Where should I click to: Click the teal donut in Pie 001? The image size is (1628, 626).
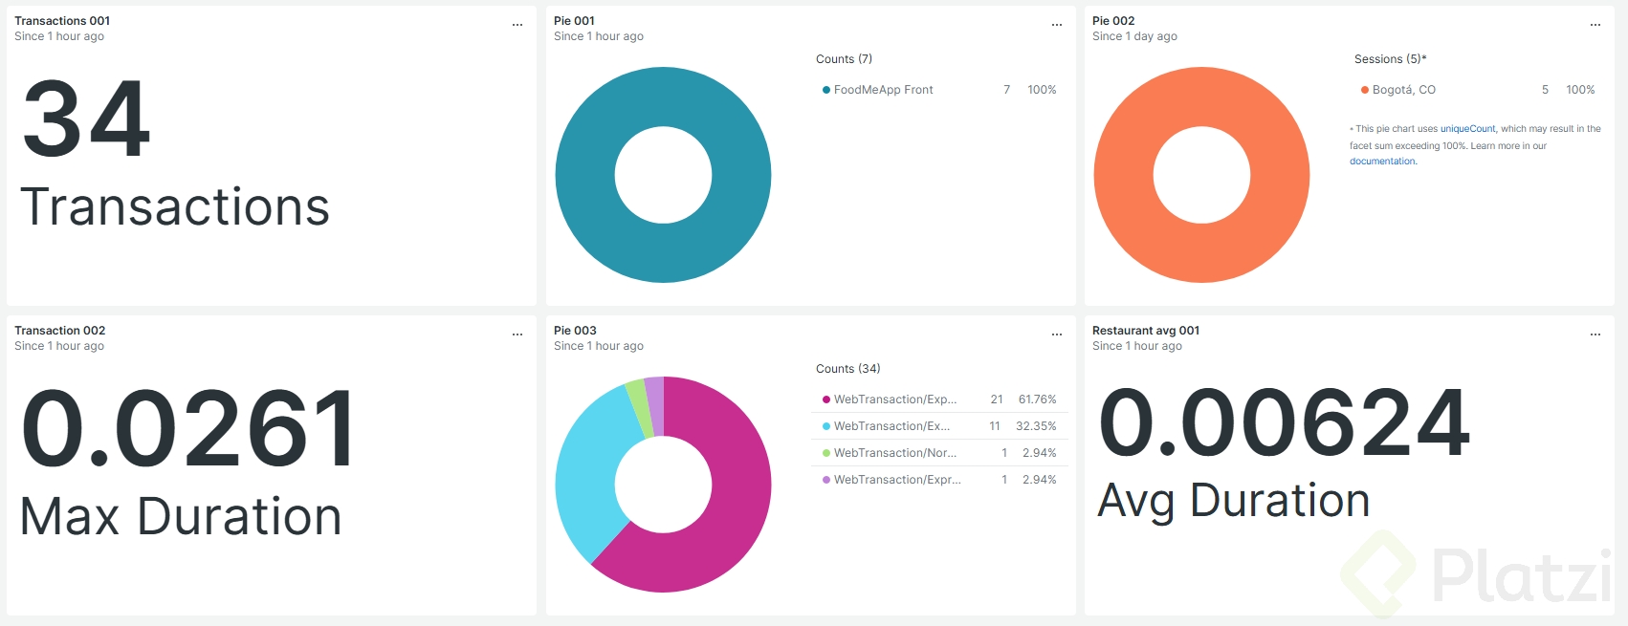(583, 175)
